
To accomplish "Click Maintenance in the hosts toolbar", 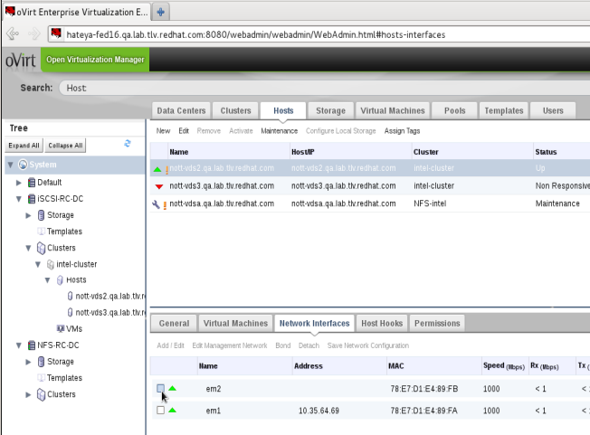I will pos(280,131).
